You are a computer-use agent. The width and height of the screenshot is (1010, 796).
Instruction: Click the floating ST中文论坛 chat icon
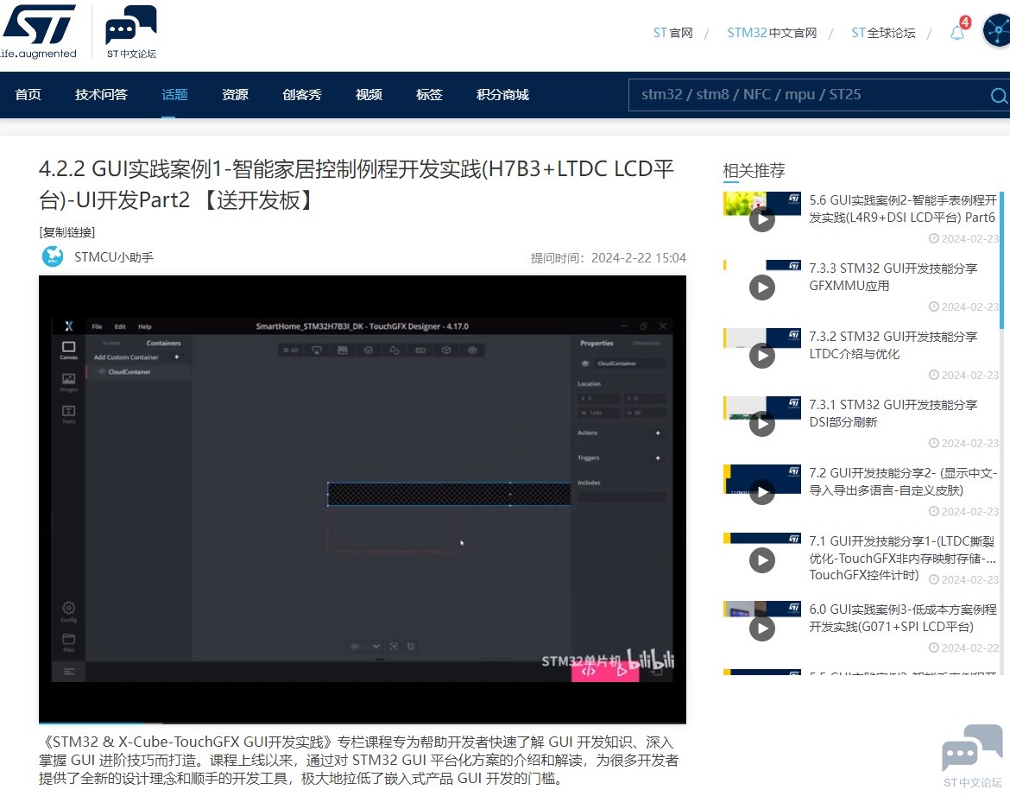tap(972, 755)
